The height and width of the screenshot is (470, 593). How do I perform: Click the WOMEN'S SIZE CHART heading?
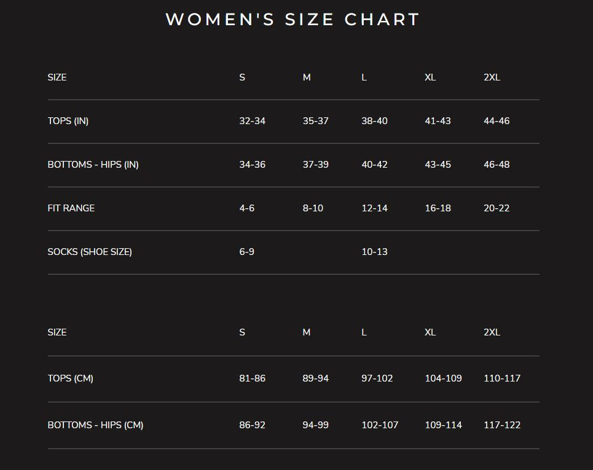click(x=293, y=20)
